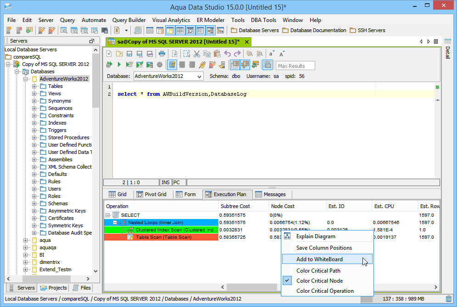Image resolution: width=457 pixels, height=307 pixels.
Task: Click the increase font size icon
Action: click(282, 54)
